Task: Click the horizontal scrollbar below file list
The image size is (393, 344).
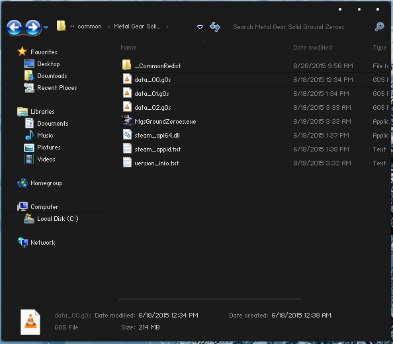Action: (x=210, y=299)
